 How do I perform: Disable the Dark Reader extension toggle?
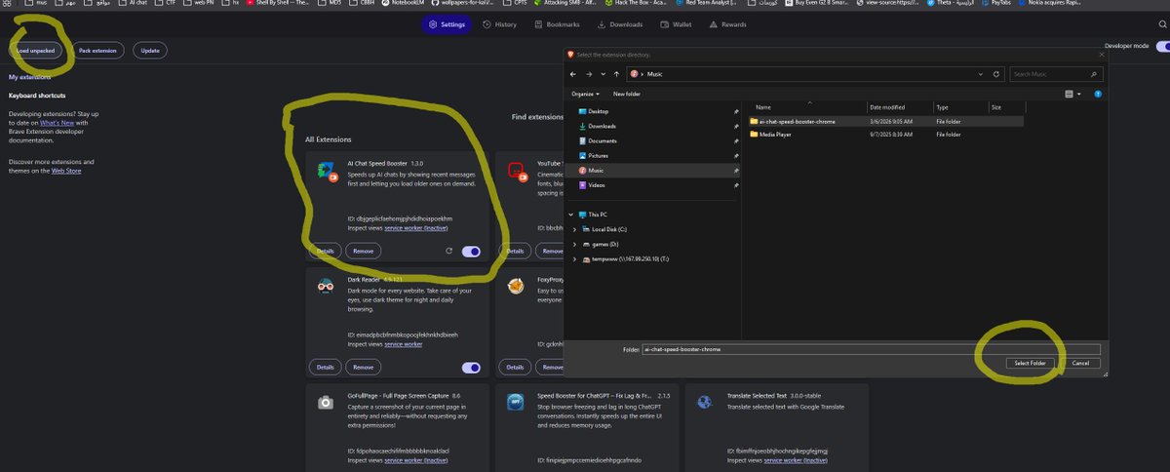point(471,368)
